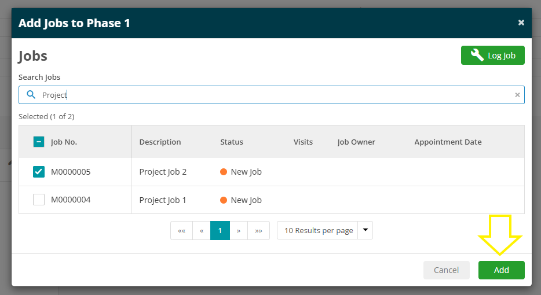Sort by the Job No. column header

pyautogui.click(x=64, y=142)
